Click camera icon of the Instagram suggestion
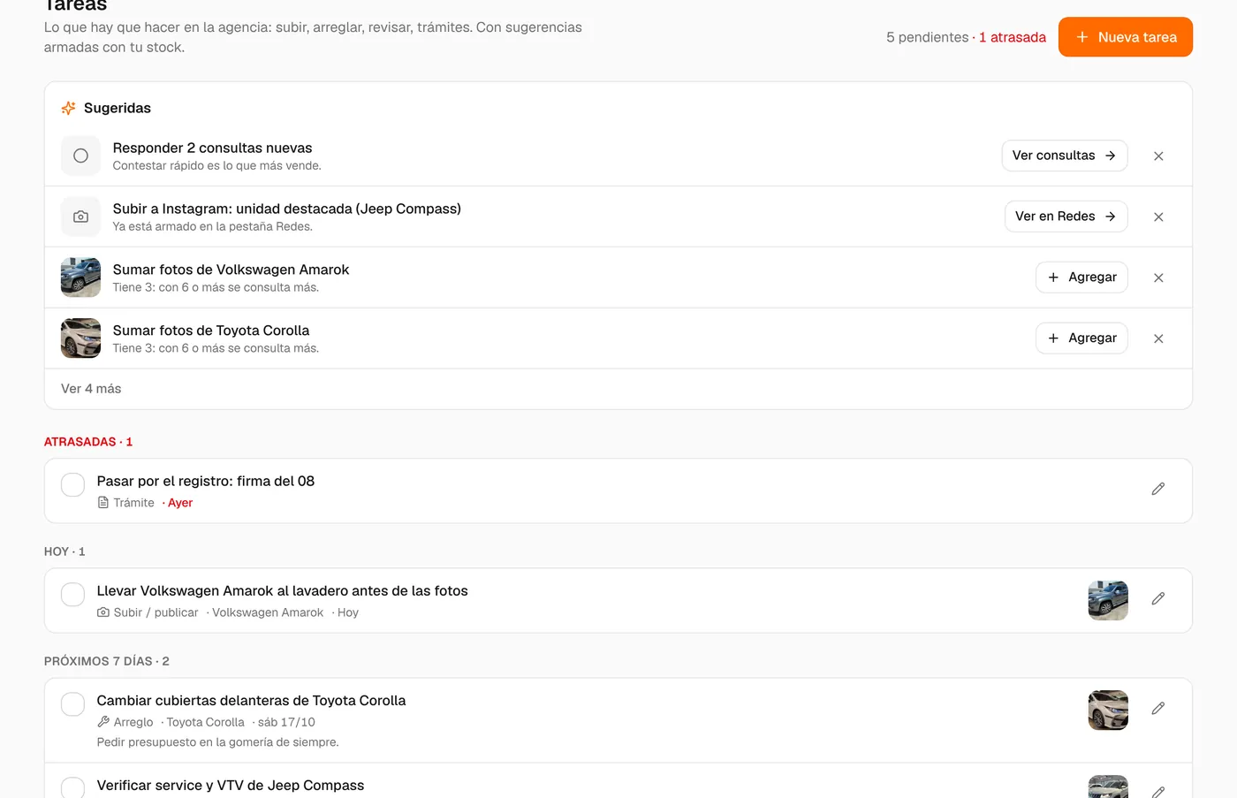This screenshot has height=798, width=1237. tap(80, 217)
